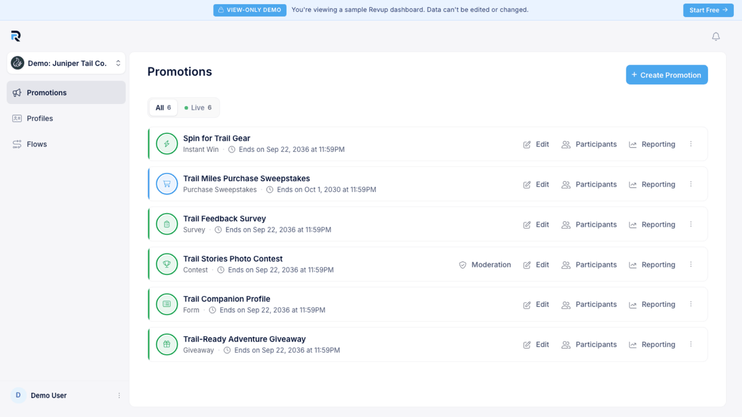Select the All 6 filter tab

[x=163, y=107]
